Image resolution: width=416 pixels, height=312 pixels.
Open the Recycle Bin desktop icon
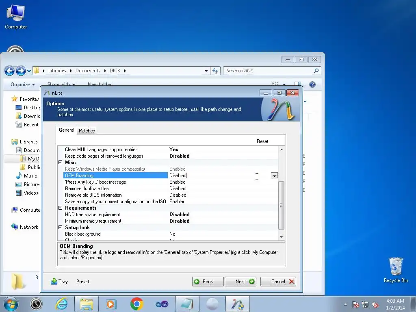pyautogui.click(x=396, y=270)
